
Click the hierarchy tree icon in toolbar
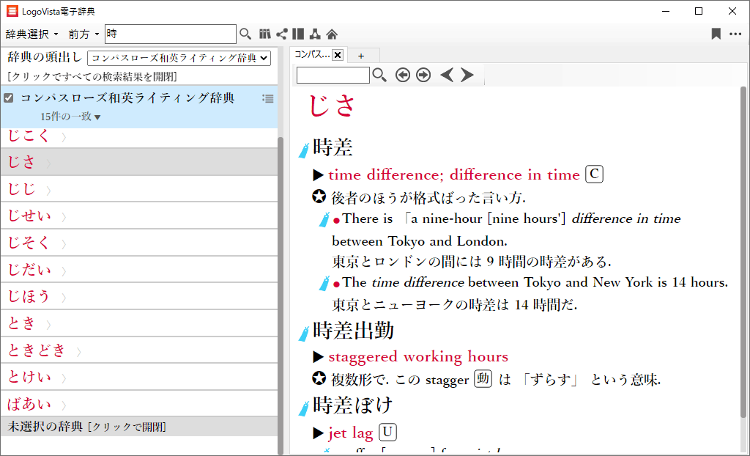pyautogui.click(x=315, y=34)
